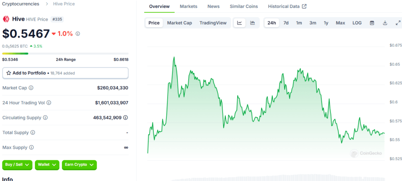This screenshot has width=402, height=181.
Task: Click info icon next to Circulating Supply label
Action: [45, 118]
